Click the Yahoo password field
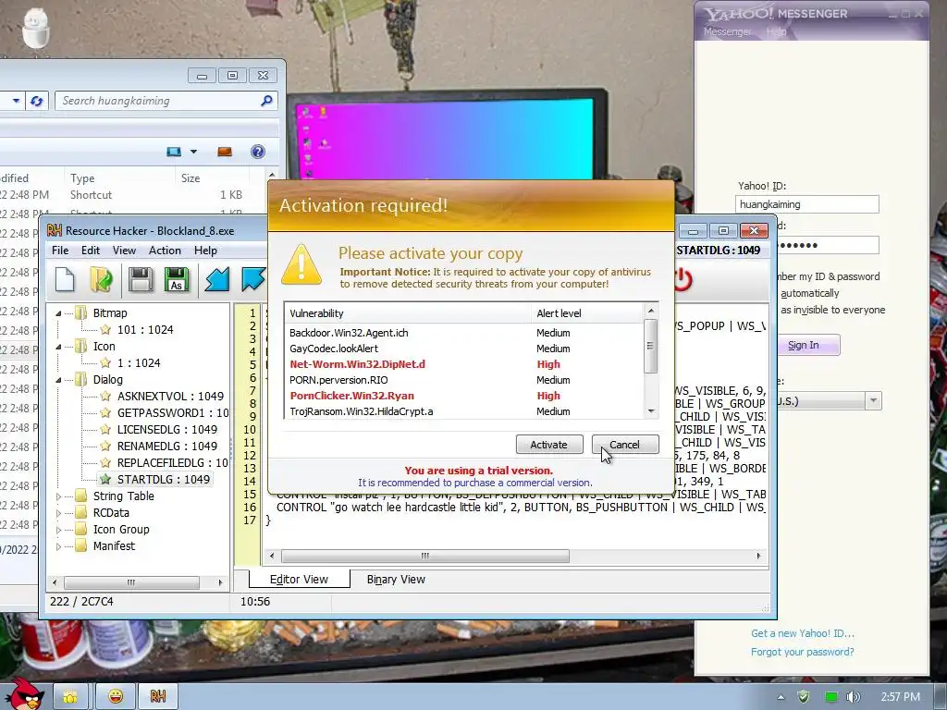The image size is (947, 710). (x=827, y=245)
